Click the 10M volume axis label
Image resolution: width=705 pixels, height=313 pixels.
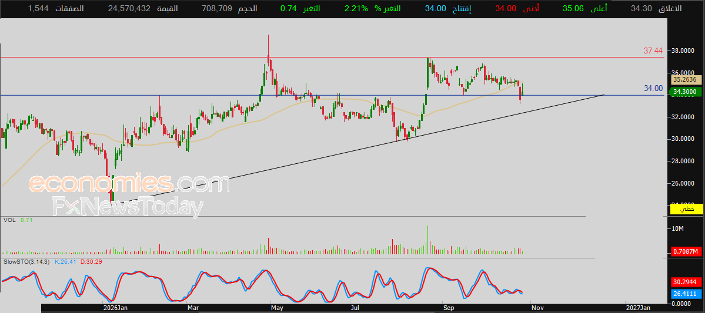pyautogui.click(x=677, y=229)
